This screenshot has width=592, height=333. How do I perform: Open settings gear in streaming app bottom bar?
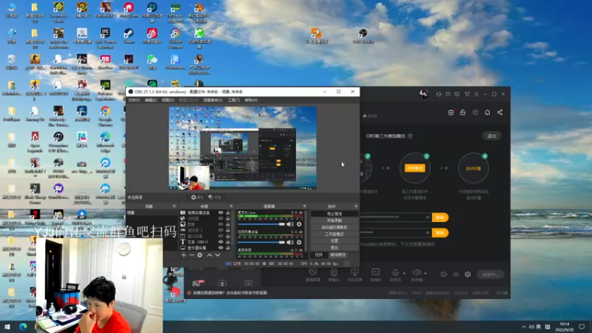pos(468,275)
